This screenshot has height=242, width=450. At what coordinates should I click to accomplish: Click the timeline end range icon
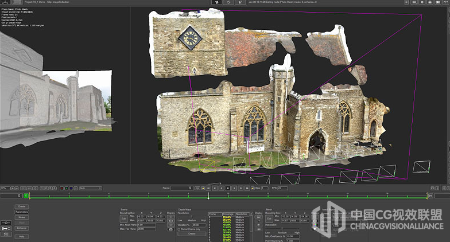[x=430, y=196]
